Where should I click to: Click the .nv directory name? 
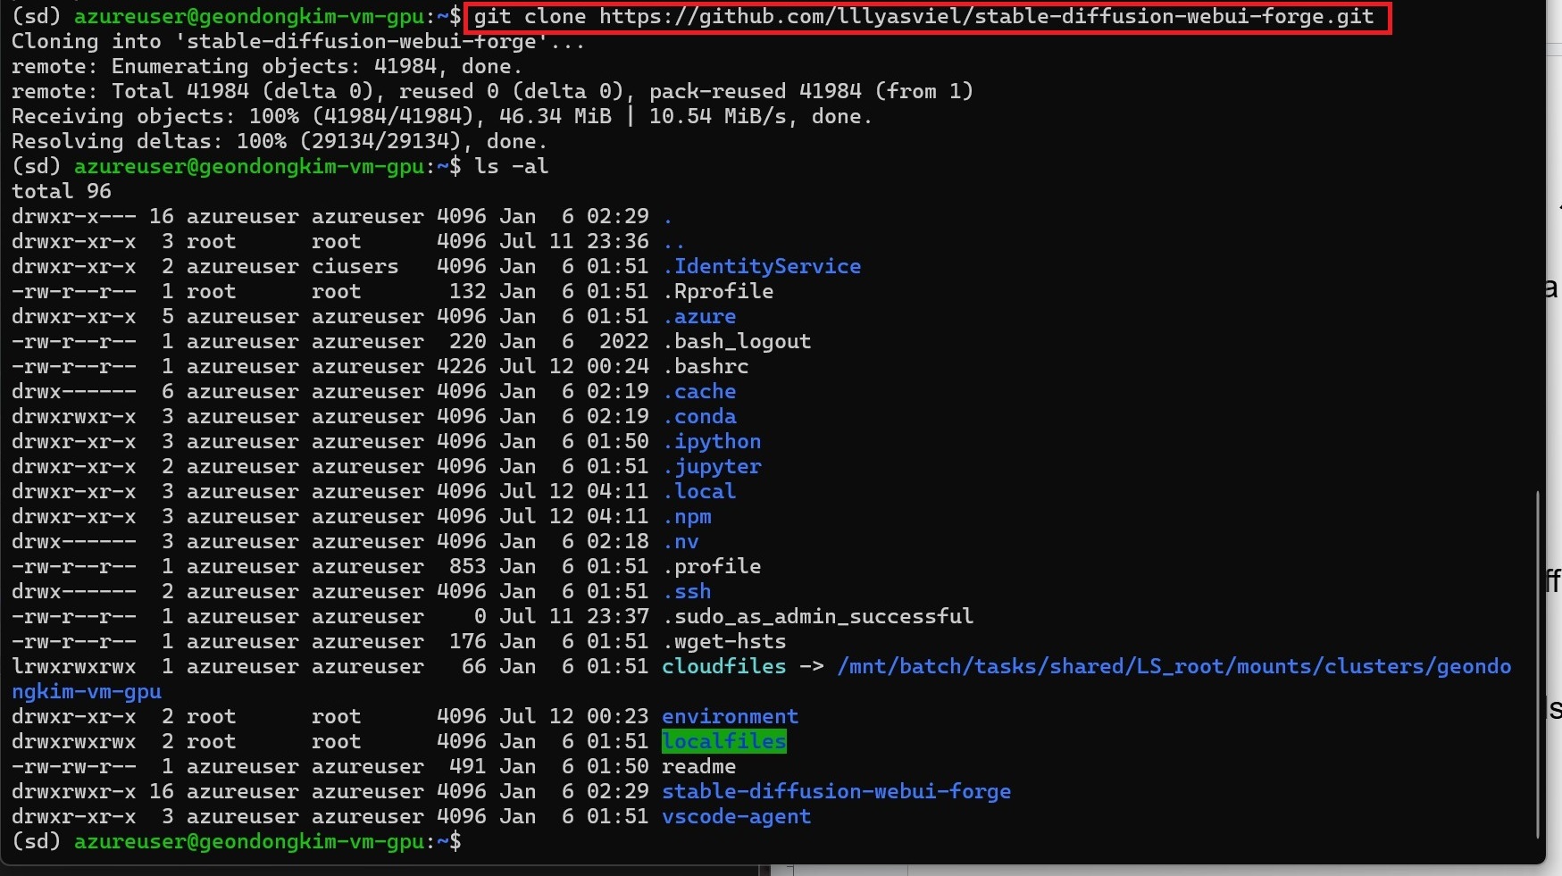point(681,541)
